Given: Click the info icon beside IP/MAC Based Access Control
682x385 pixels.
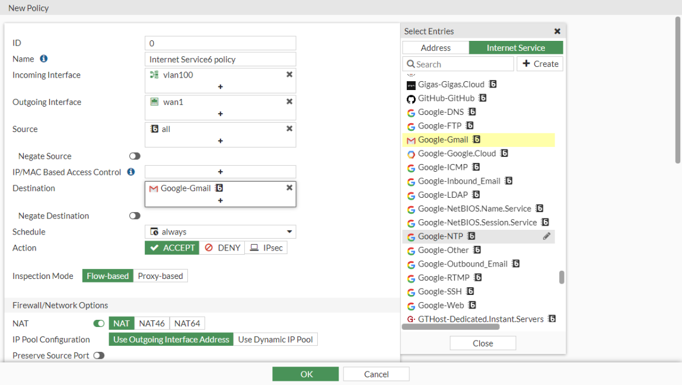Looking at the screenshot, I should coord(131,172).
